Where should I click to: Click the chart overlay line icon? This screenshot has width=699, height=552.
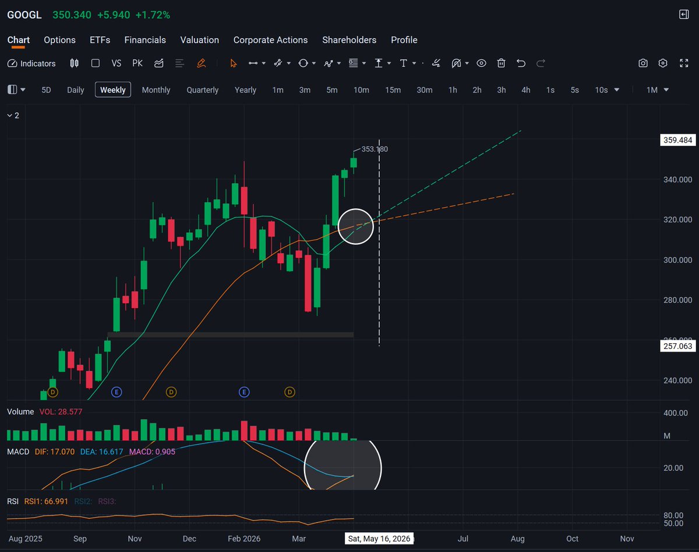click(x=158, y=63)
